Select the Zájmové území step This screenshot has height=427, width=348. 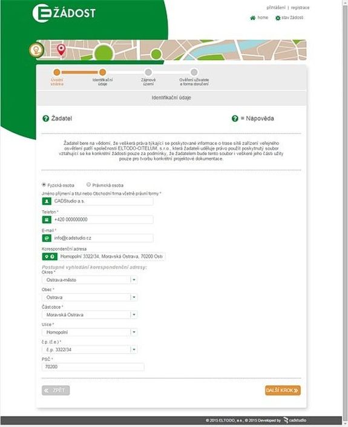click(x=148, y=78)
